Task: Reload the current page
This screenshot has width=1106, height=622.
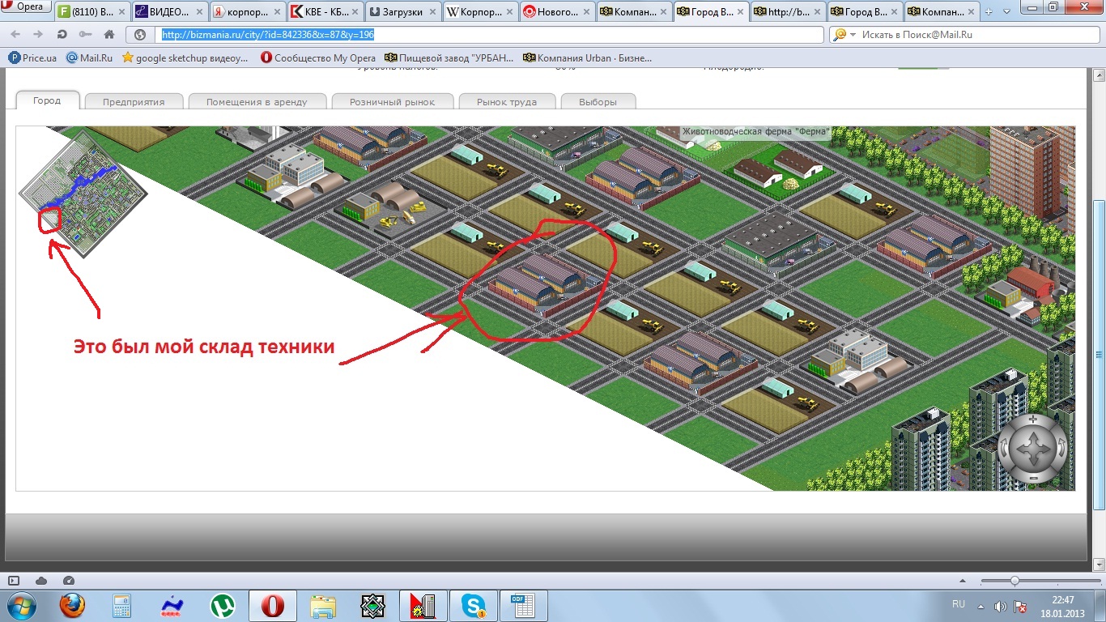Action: [x=62, y=35]
